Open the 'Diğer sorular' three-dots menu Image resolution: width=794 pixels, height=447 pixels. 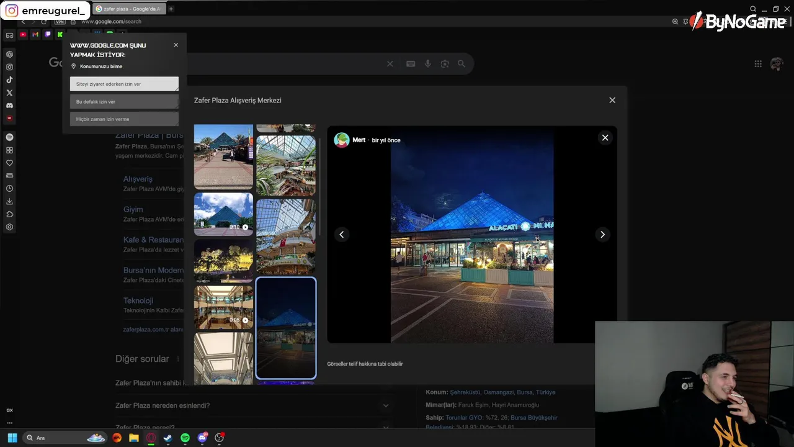point(178,359)
